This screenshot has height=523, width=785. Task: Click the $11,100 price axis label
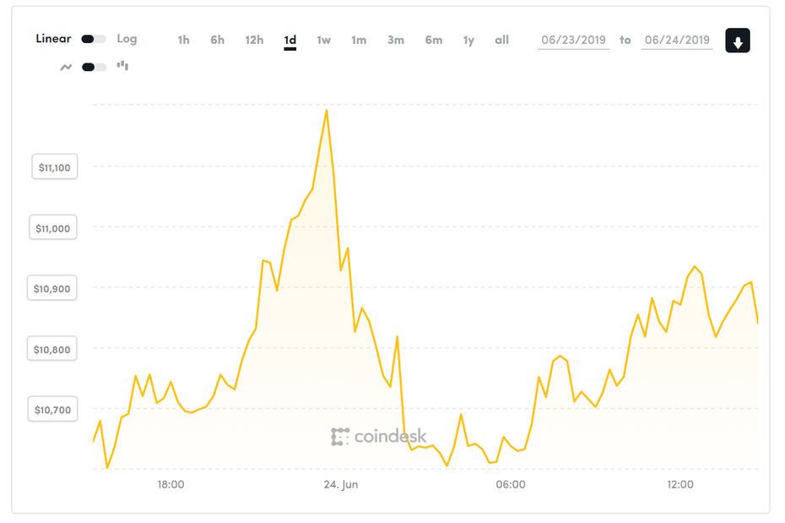pyautogui.click(x=54, y=166)
